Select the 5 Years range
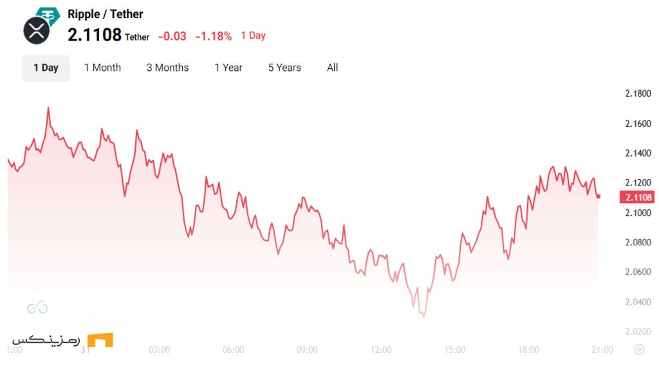 284,68
